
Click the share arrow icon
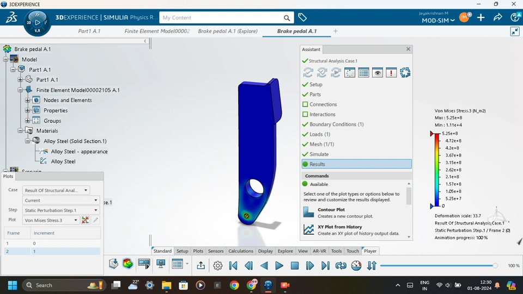[x=497, y=17]
